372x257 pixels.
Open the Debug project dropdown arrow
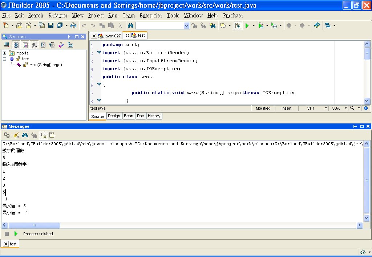(x=267, y=25)
